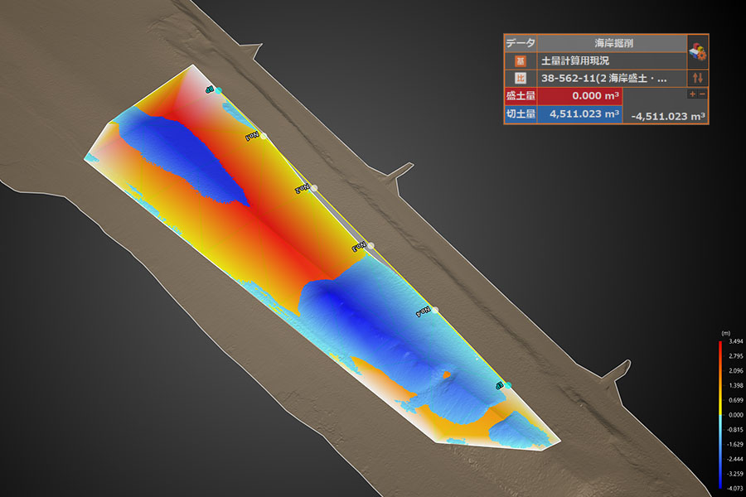Viewport: 746px width, 497px height.
Task: Open earthwork volume settings gear icon
Action: pos(697,51)
